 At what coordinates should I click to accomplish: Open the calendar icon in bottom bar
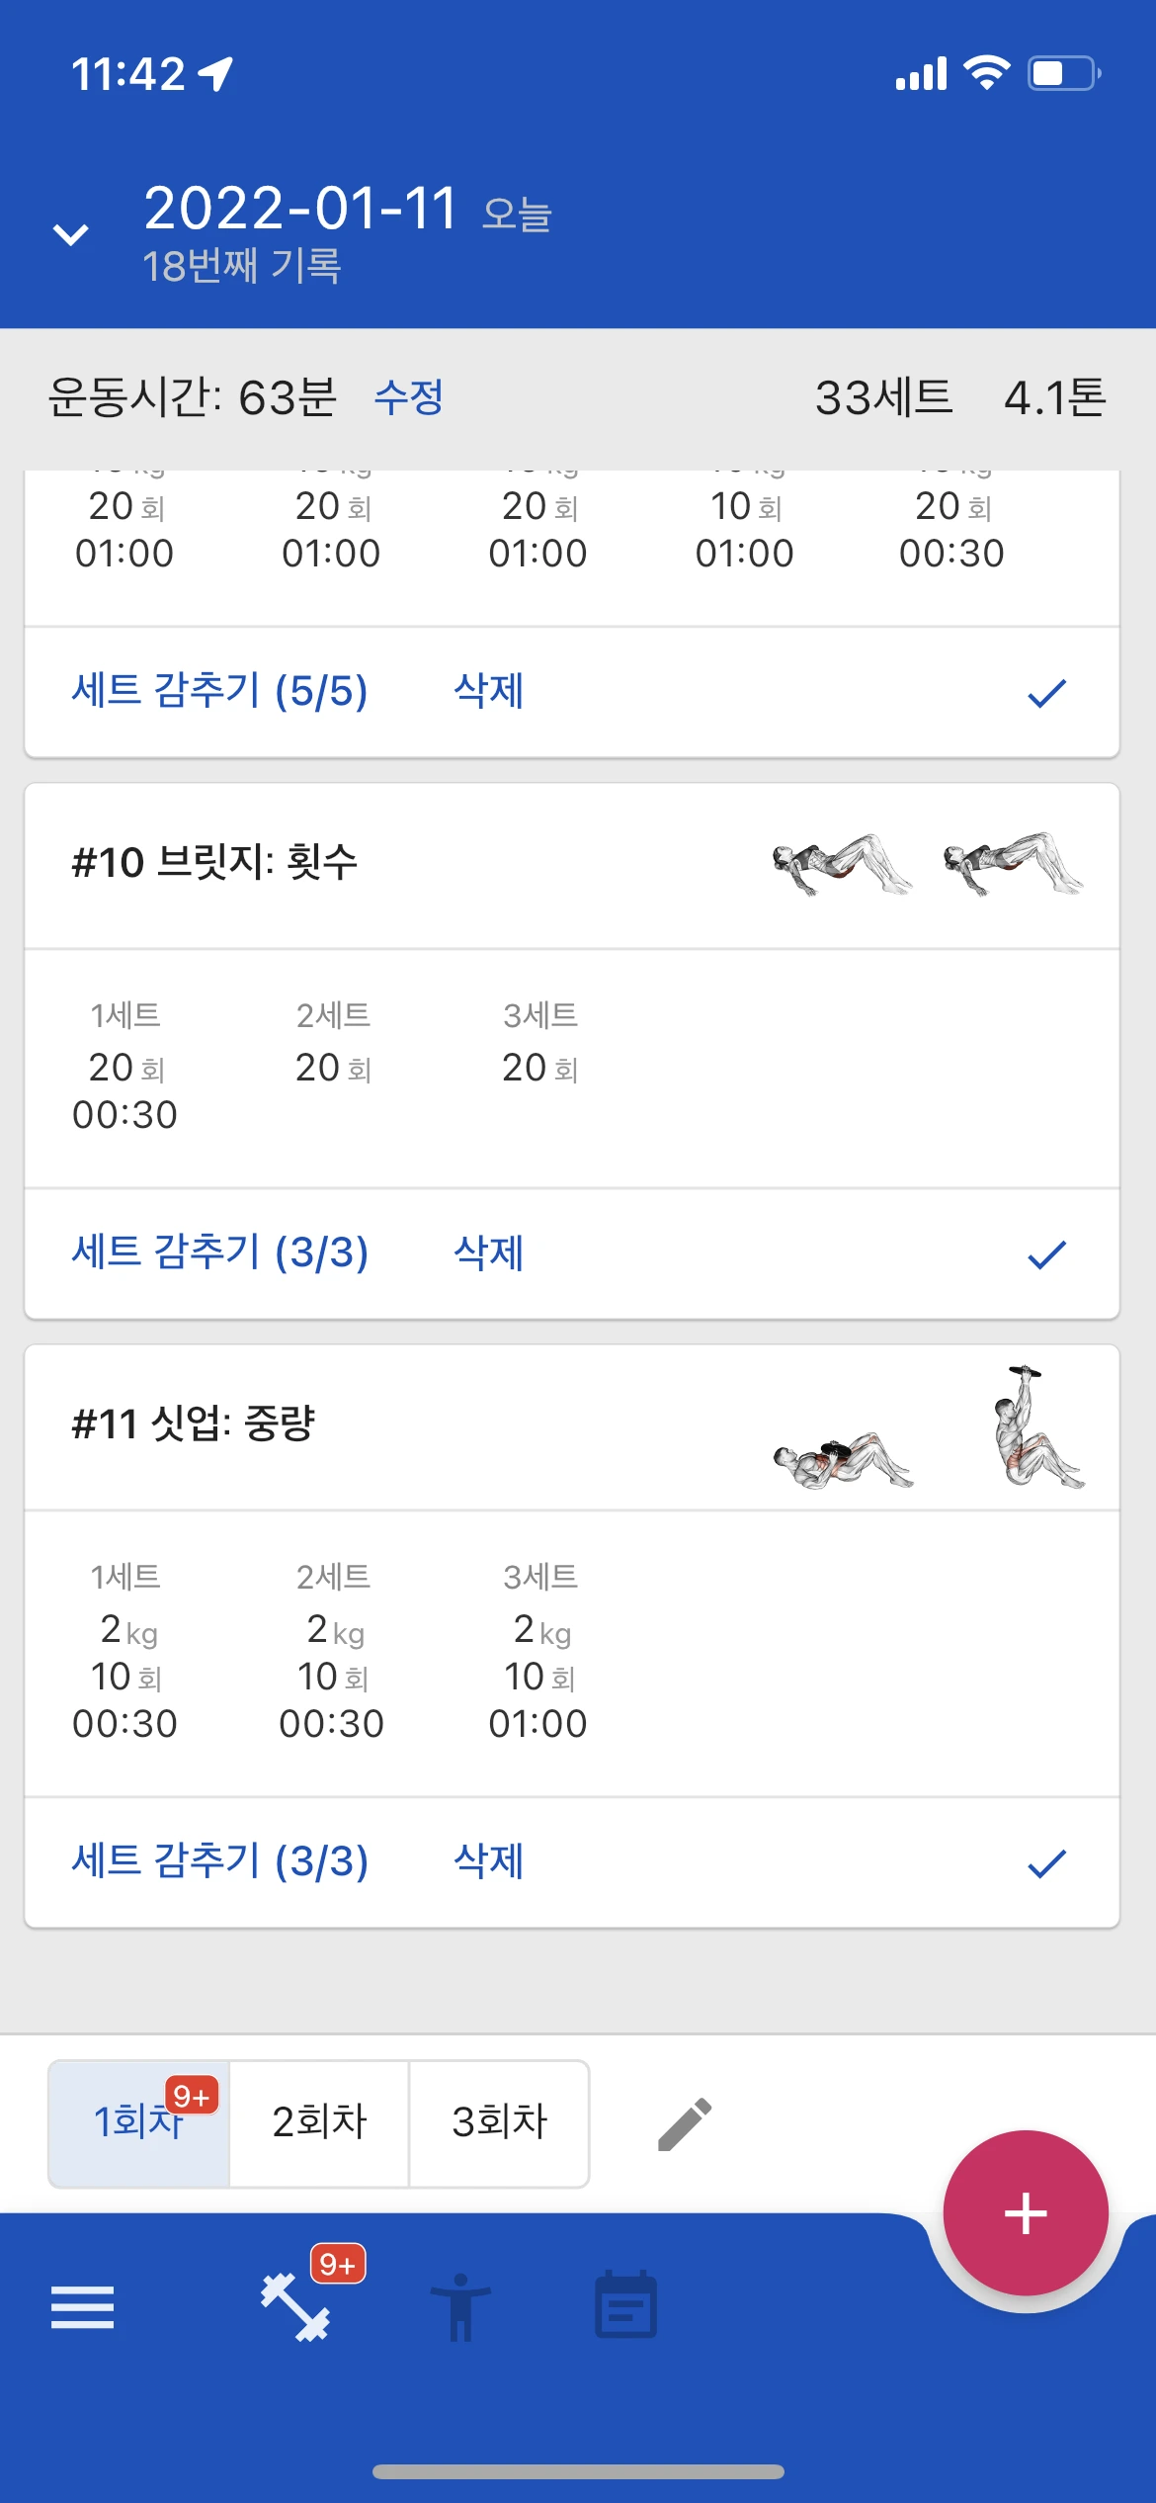tap(625, 2305)
